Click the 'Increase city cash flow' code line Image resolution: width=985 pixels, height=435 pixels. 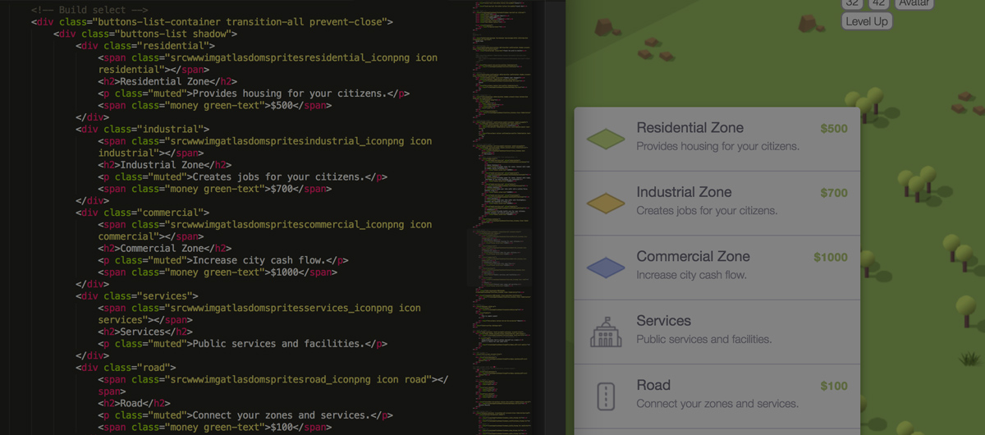click(223, 260)
